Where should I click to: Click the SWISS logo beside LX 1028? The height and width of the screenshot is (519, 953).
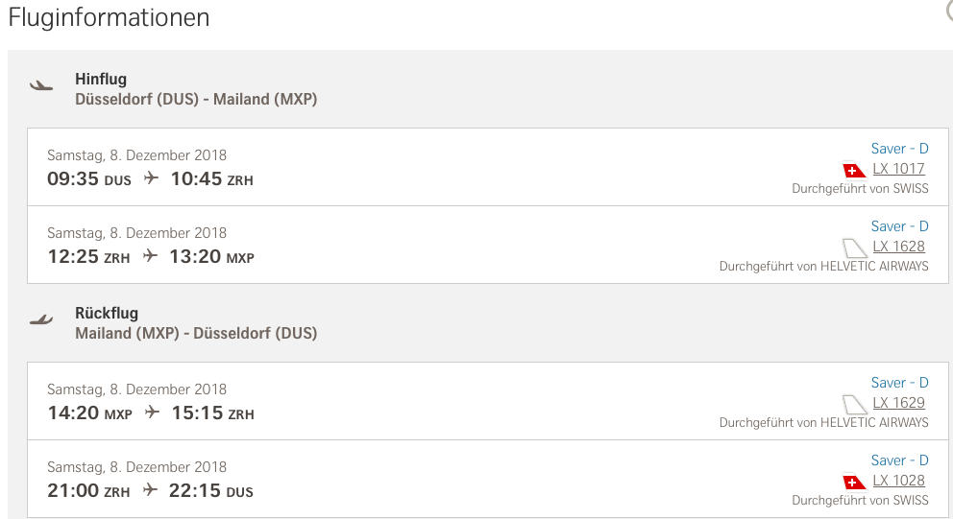pos(855,482)
